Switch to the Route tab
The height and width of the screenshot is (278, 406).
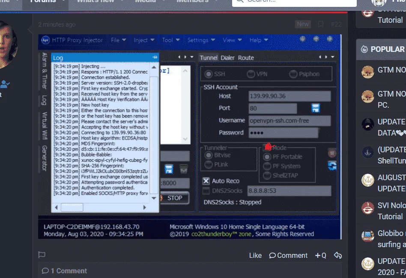tap(246, 57)
